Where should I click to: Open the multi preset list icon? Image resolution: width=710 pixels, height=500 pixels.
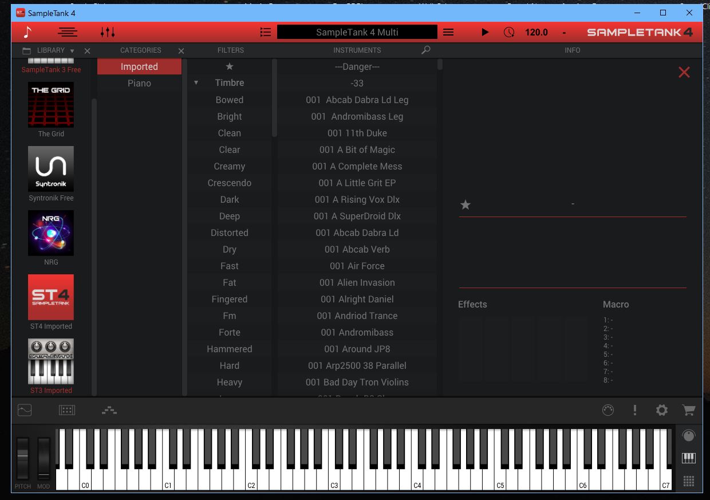tap(266, 32)
